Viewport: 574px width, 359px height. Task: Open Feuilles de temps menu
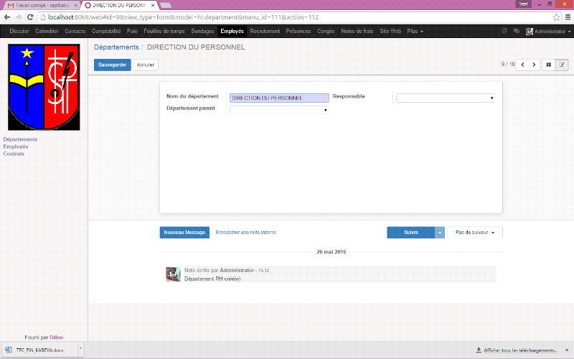[x=164, y=31]
